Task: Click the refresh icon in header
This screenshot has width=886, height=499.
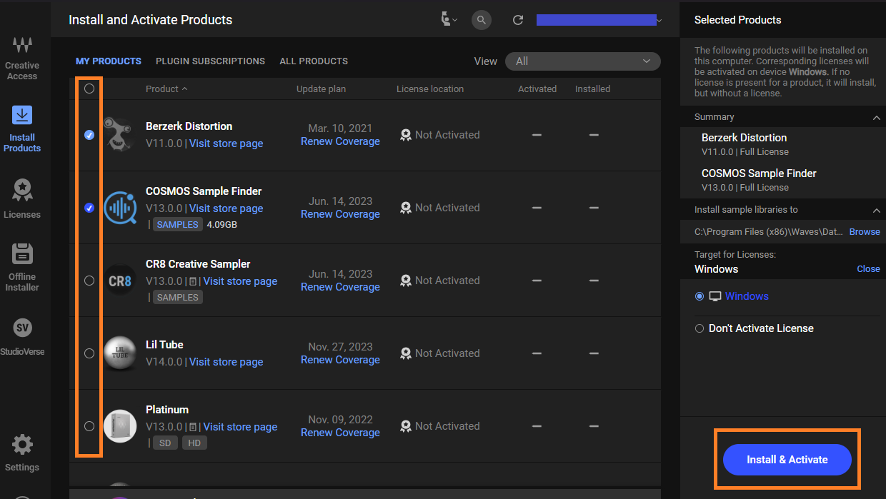Action: [518, 20]
